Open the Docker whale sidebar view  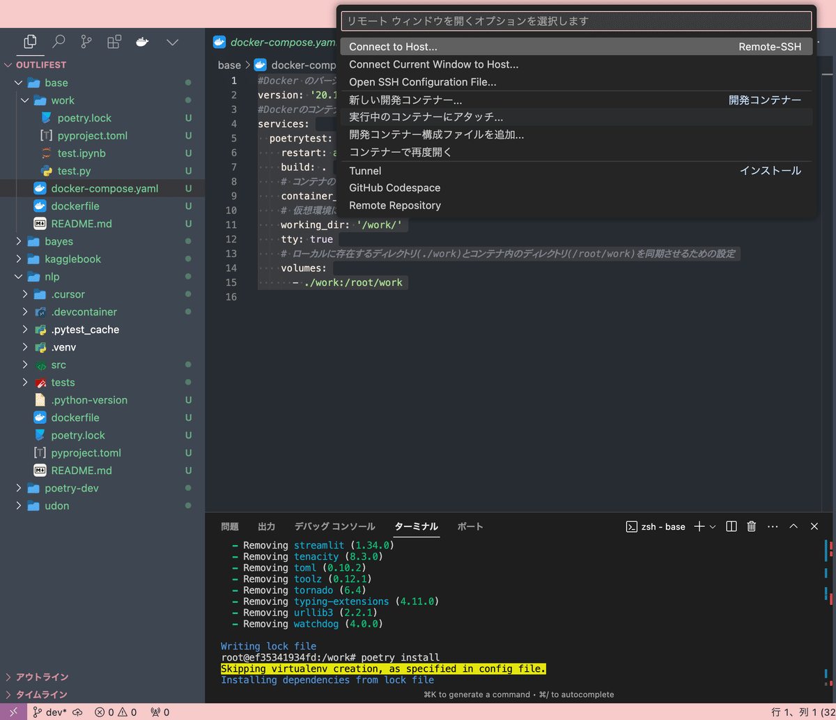(x=142, y=42)
